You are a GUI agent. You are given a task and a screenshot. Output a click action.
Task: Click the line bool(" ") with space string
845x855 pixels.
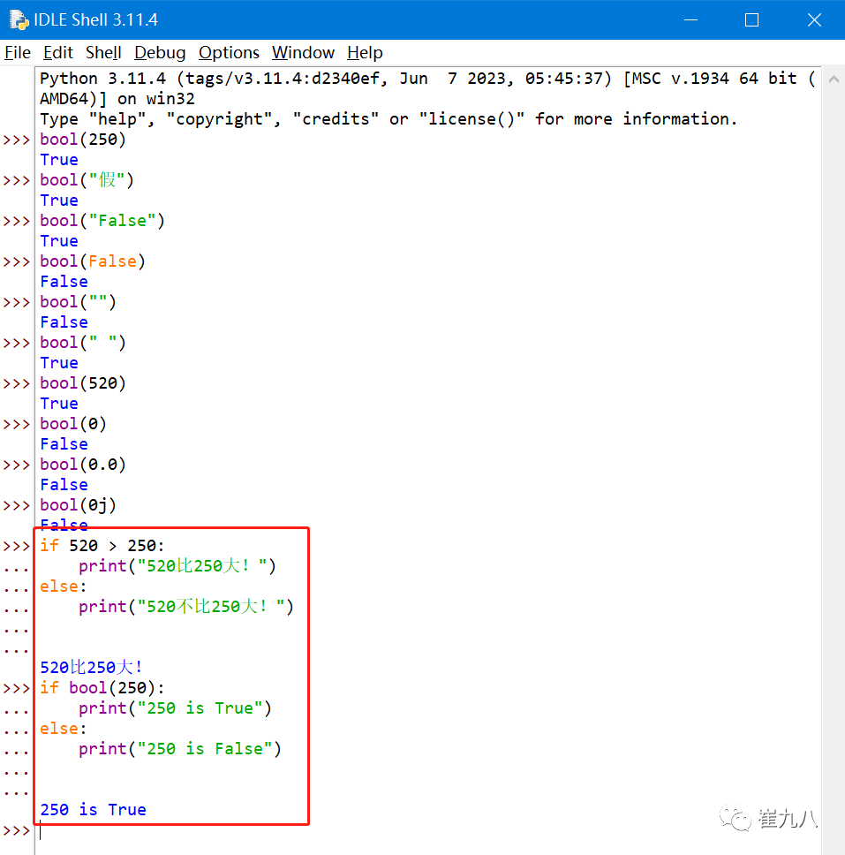click(x=83, y=343)
